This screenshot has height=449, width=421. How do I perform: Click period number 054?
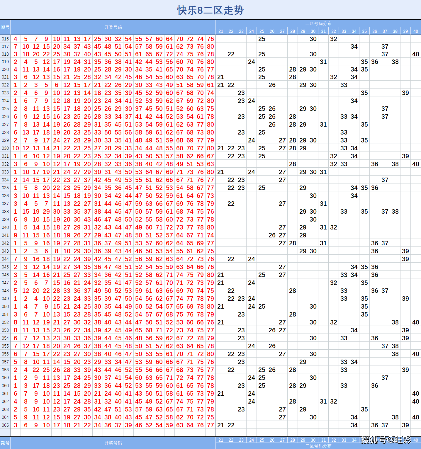(5, 338)
